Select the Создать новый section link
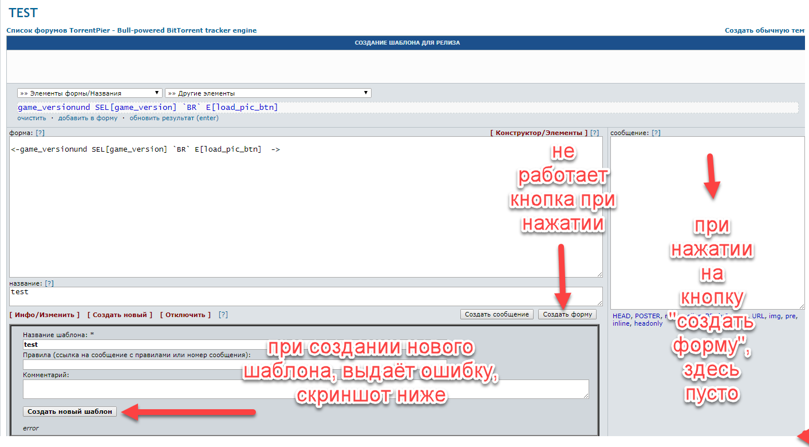This screenshot has height=447, width=809. click(x=120, y=315)
